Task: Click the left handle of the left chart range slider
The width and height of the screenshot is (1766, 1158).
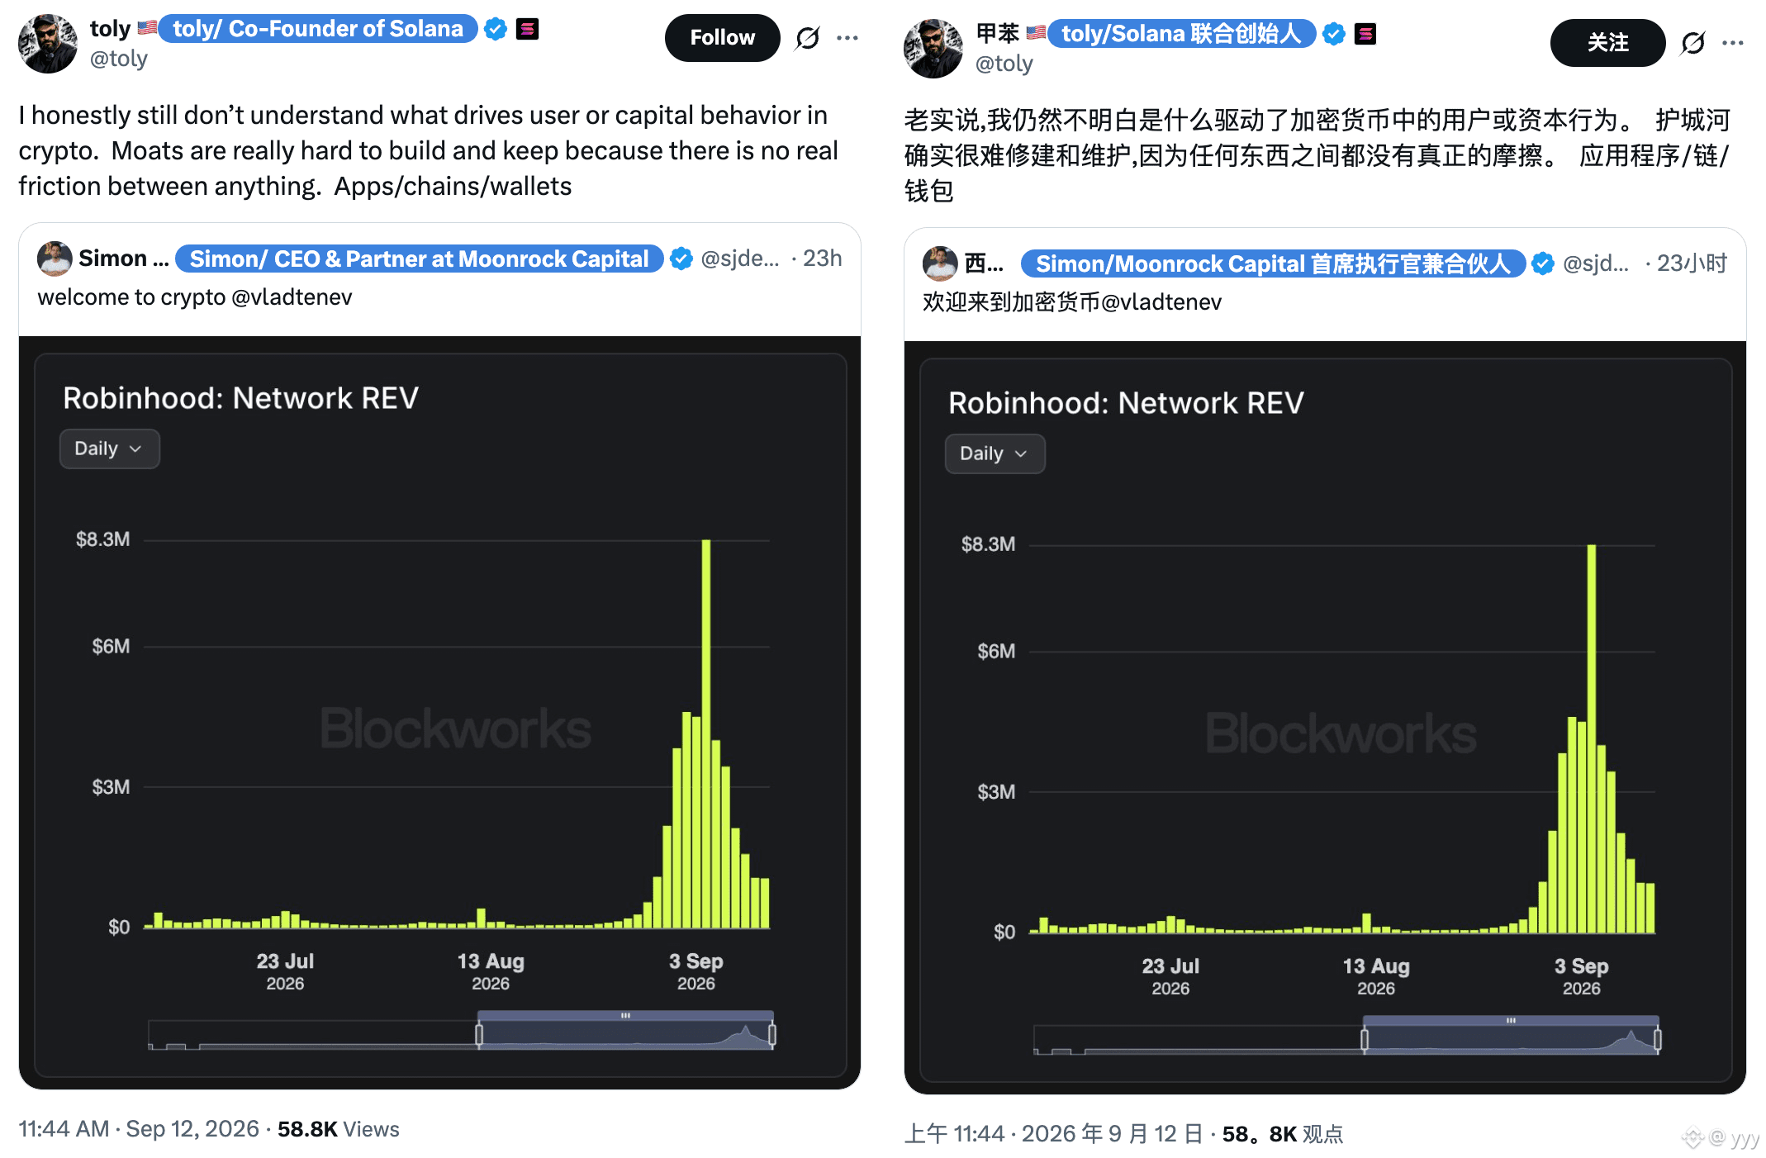Action: coord(479,1034)
